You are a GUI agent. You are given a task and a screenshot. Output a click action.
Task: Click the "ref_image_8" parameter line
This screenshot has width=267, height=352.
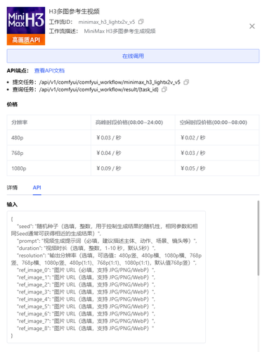tap(86, 328)
